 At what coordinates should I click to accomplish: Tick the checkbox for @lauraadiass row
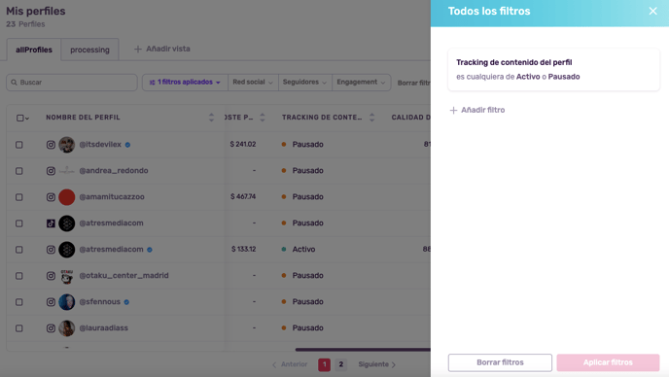point(19,328)
